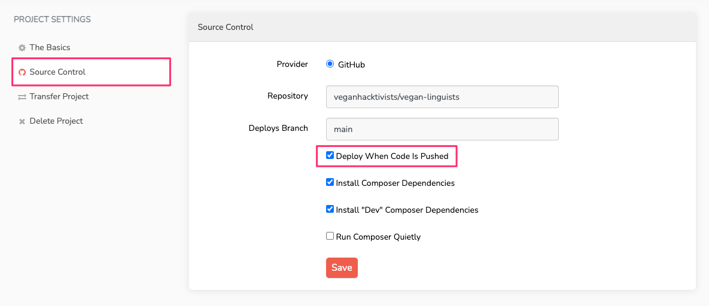Enable Run Composer Quietly
This screenshot has width=709, height=306.
pyautogui.click(x=330, y=236)
